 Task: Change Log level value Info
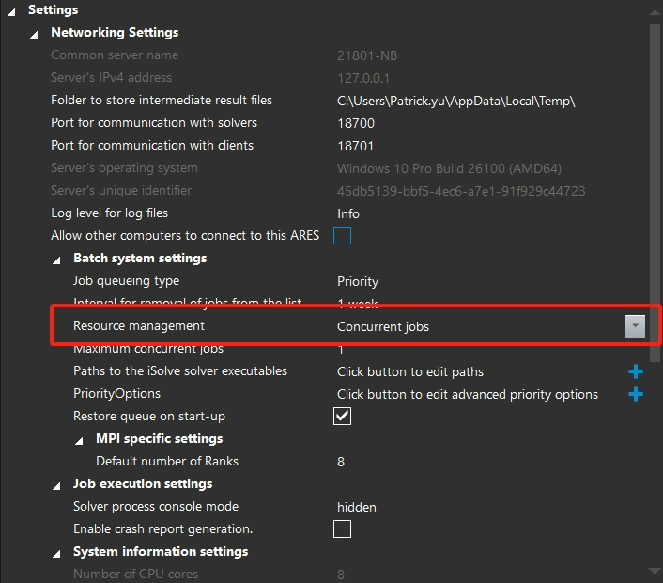348,213
